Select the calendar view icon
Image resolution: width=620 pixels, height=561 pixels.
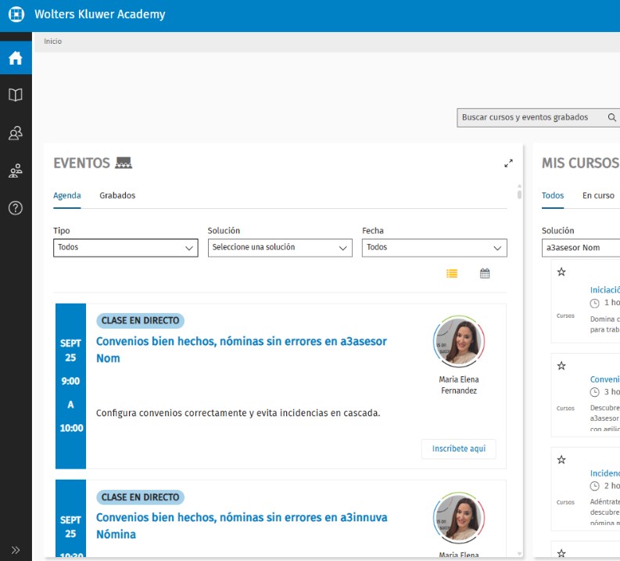pyautogui.click(x=485, y=273)
